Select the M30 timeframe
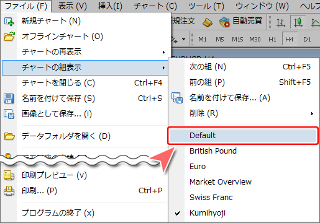Viewport: 320px width, 223px height. (x=255, y=39)
